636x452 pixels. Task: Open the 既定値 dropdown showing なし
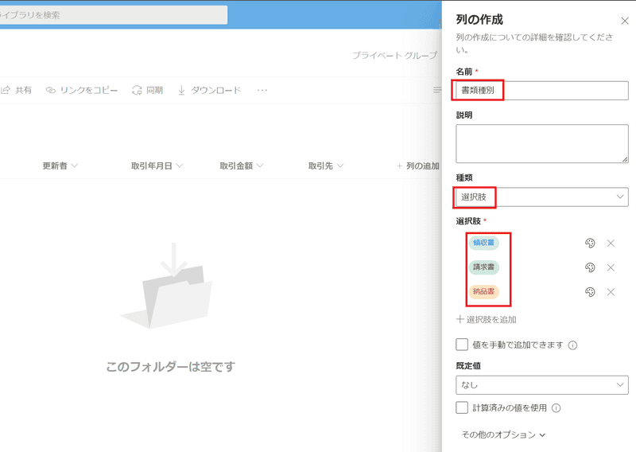(x=541, y=385)
